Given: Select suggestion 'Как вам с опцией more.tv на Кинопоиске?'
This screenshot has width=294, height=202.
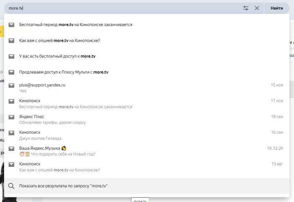Looking at the screenshot, I should 147,41.
